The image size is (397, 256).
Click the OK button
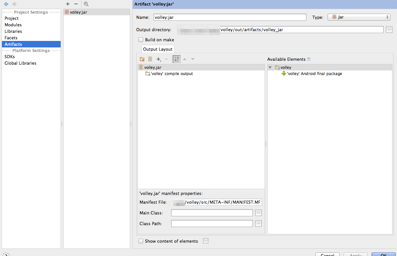383,255
